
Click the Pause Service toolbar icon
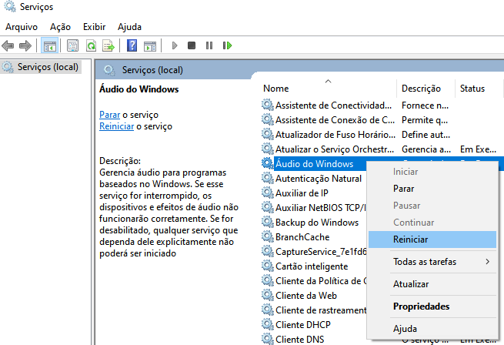[209, 45]
